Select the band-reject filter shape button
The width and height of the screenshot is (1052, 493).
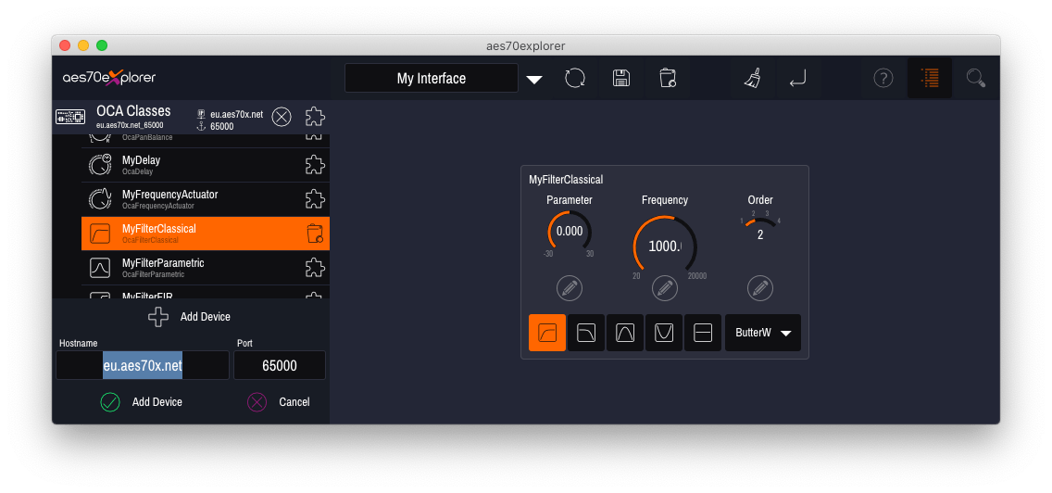tap(664, 333)
